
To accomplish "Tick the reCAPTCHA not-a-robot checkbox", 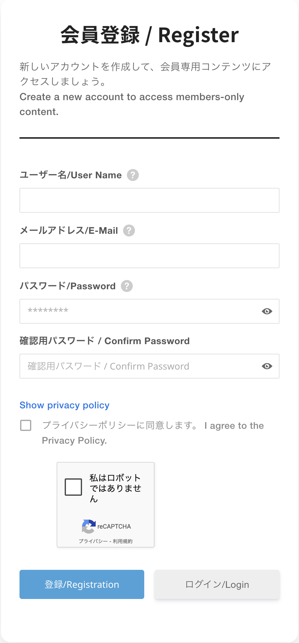I will [x=73, y=487].
